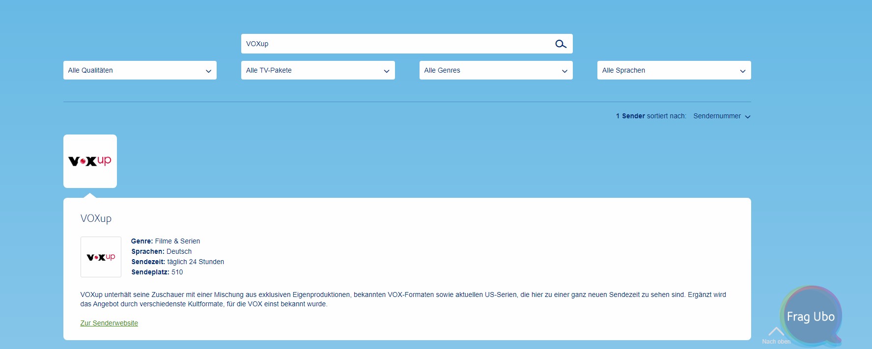Click small VOXup logo in details panel
The height and width of the screenshot is (349, 872).
(101, 257)
